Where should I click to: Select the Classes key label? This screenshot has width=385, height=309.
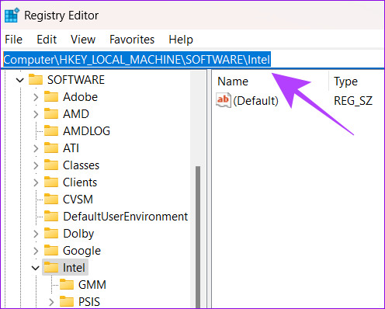click(81, 165)
